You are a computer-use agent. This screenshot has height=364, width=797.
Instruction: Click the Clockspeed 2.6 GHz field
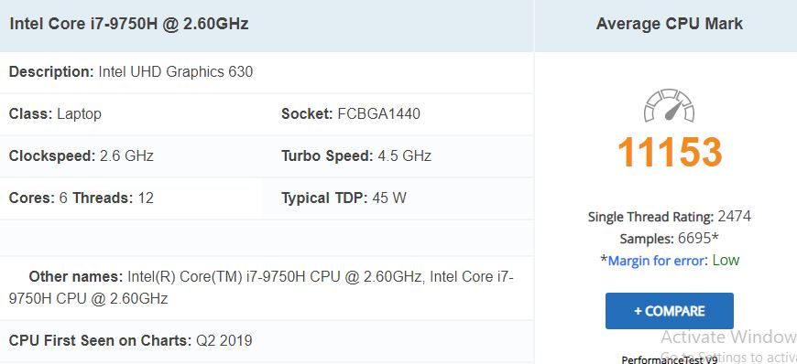click(81, 155)
